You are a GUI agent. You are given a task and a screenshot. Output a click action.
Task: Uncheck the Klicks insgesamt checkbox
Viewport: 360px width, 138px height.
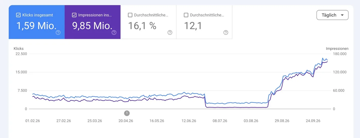(18, 15)
